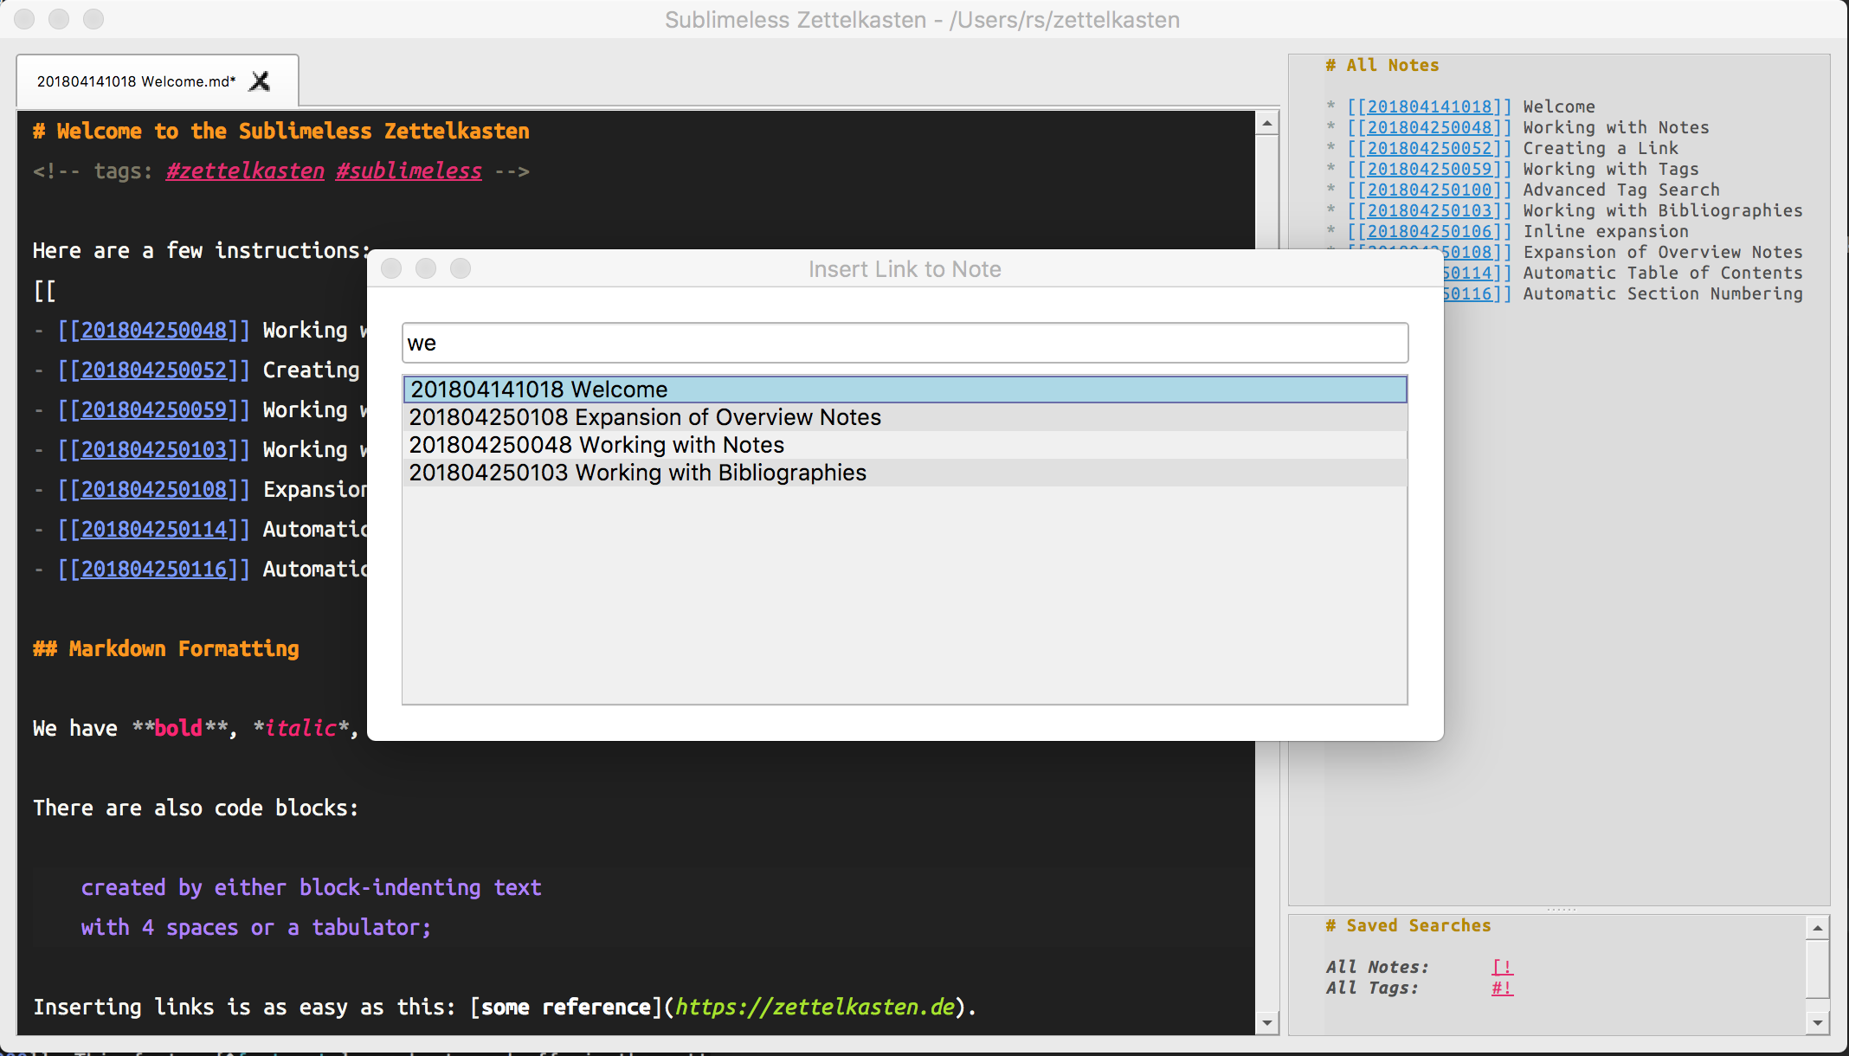Run the All Tags saved search
This screenshot has width=1849, height=1056.
[x=1502, y=988]
